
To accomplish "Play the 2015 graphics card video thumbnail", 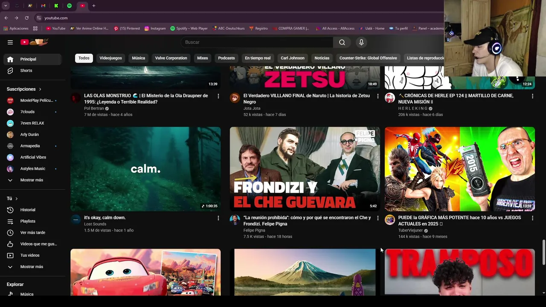I will coord(460,169).
